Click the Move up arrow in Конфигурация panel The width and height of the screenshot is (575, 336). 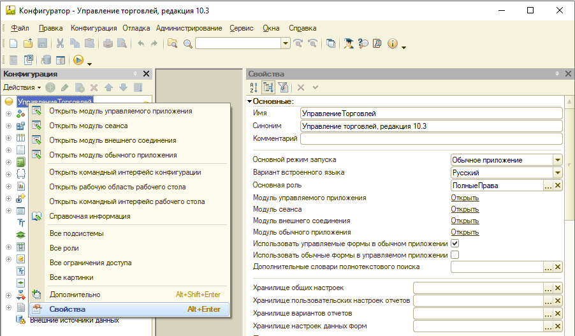pos(108,87)
